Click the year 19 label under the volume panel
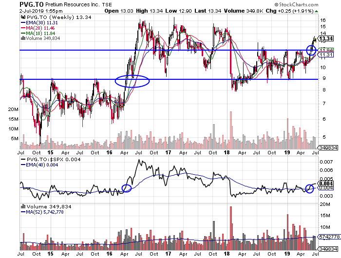 (287, 254)
